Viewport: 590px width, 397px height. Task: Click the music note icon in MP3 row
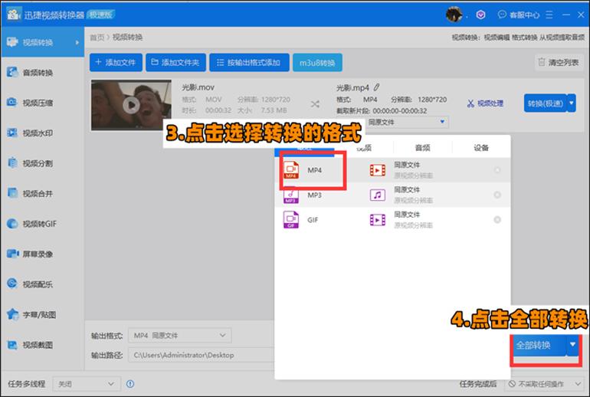[378, 195]
